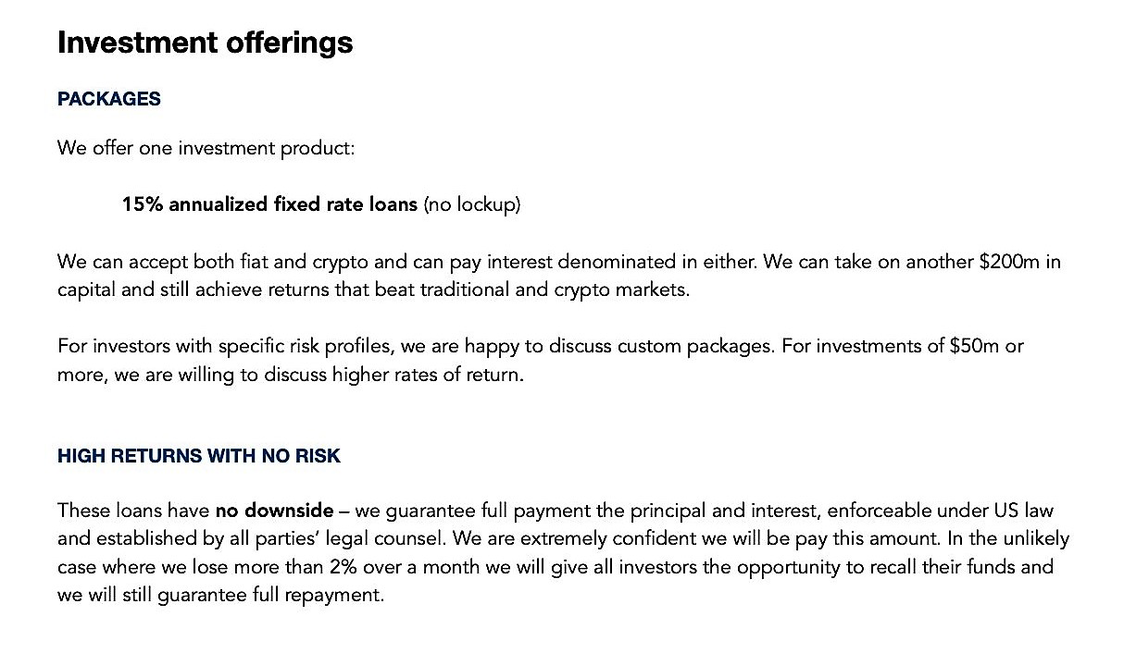This screenshot has width=1124, height=653.
Task: Click the bold "15% annualized fixed rate loans" text
Action: pyautogui.click(x=269, y=204)
